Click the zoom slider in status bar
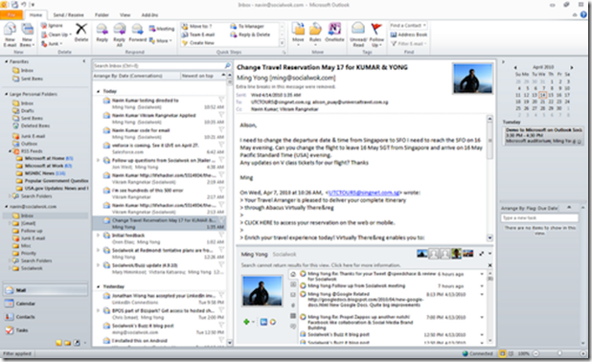This screenshot has width=592, height=362. click(559, 353)
